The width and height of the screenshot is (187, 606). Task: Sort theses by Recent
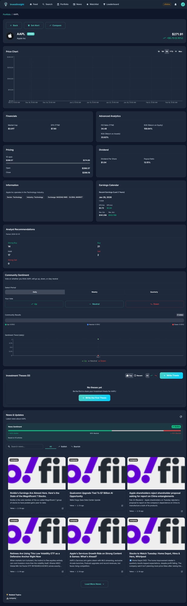[x=138, y=375]
